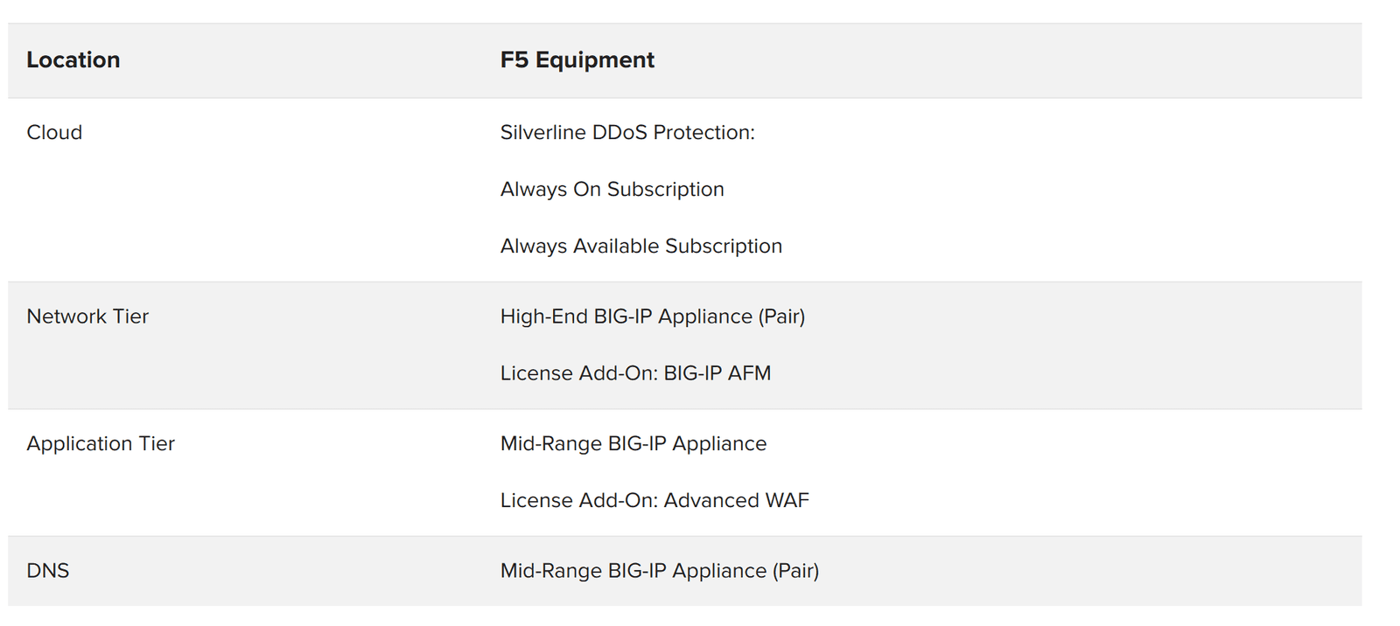Click Mid-Range BIG-IP Appliance in Application Tier row

(x=633, y=444)
